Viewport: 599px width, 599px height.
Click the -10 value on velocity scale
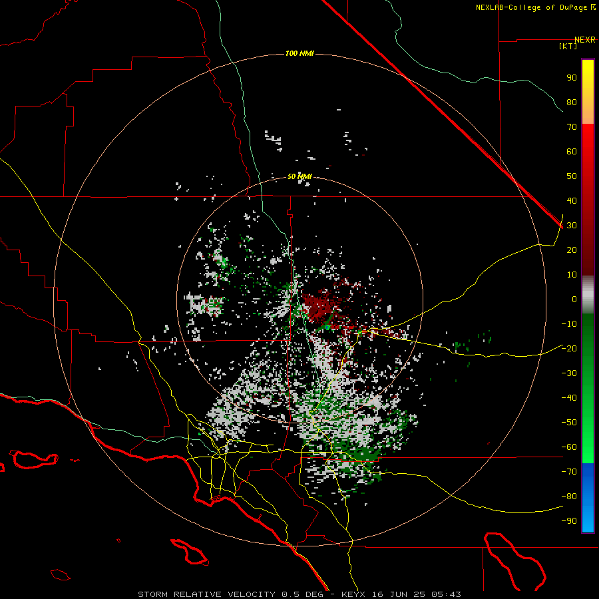tap(569, 324)
